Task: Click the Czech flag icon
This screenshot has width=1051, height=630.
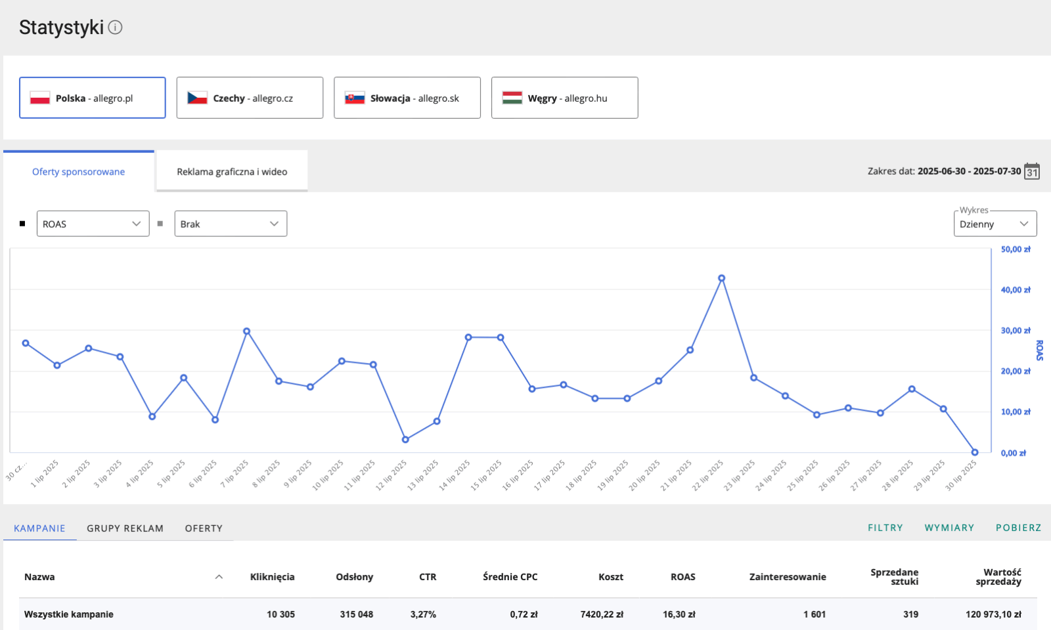Action: point(197,98)
